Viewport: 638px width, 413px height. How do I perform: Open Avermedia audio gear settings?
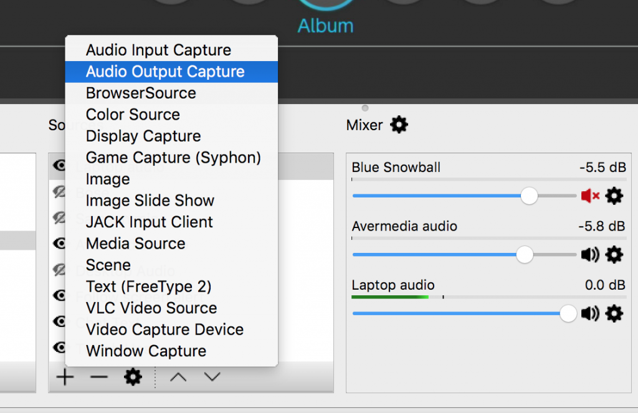(614, 255)
